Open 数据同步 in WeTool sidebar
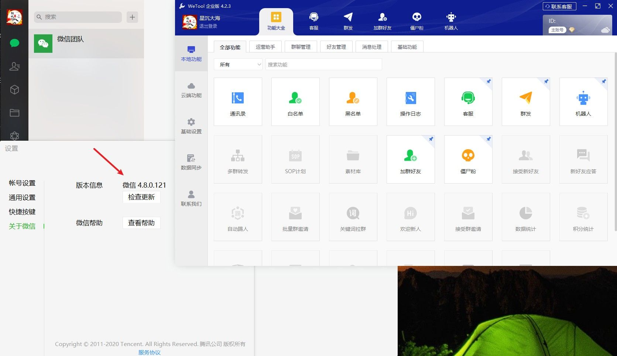 [191, 162]
